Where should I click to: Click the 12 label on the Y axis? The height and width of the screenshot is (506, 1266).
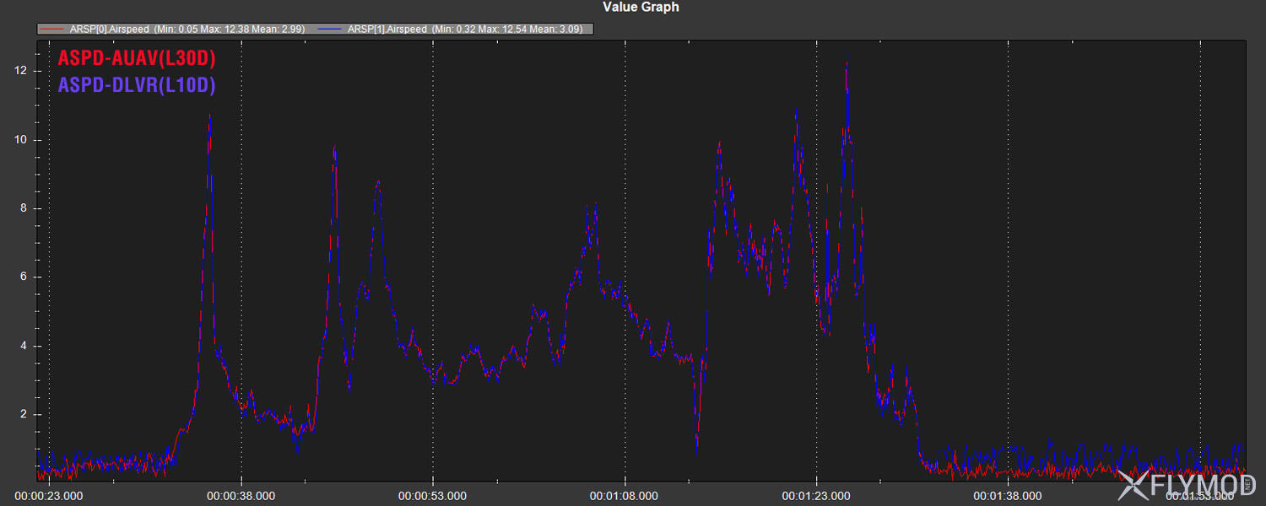(21, 71)
